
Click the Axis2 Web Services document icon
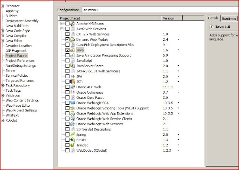(72, 29)
